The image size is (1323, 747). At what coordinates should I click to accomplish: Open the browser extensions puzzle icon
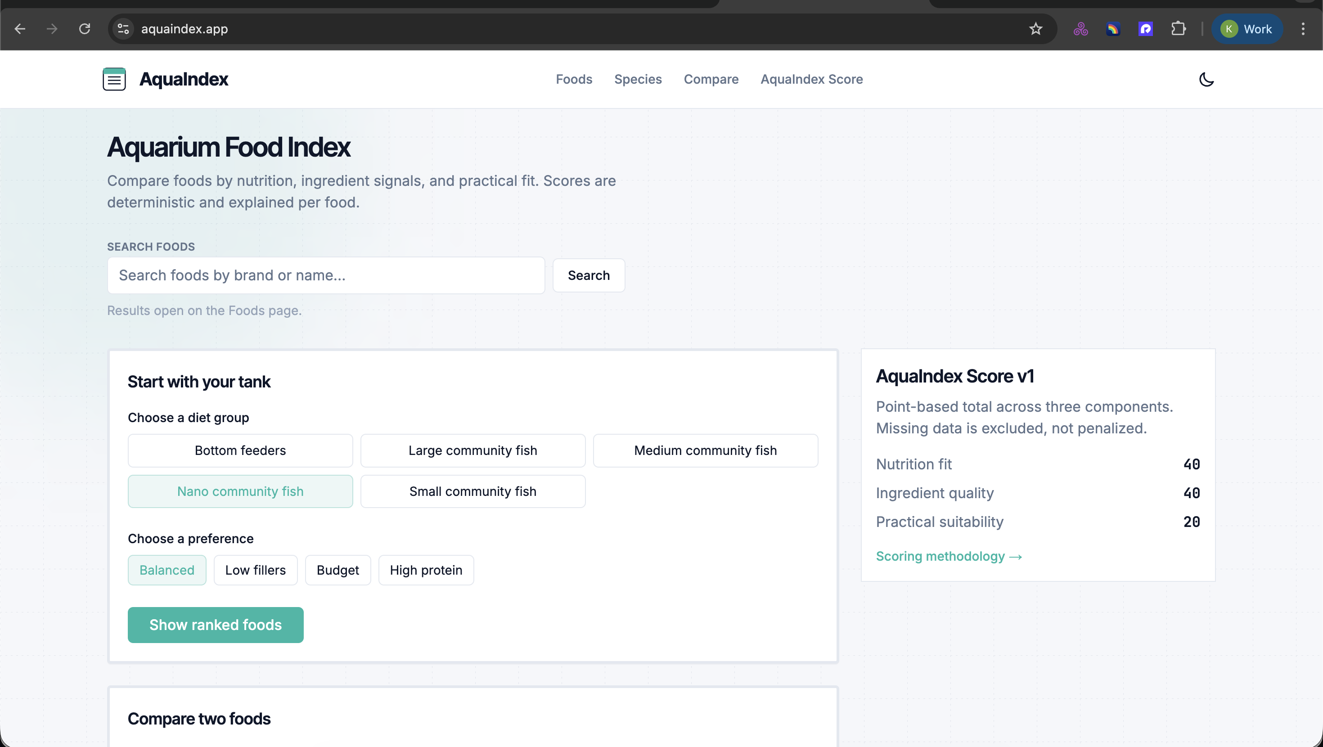(x=1178, y=29)
